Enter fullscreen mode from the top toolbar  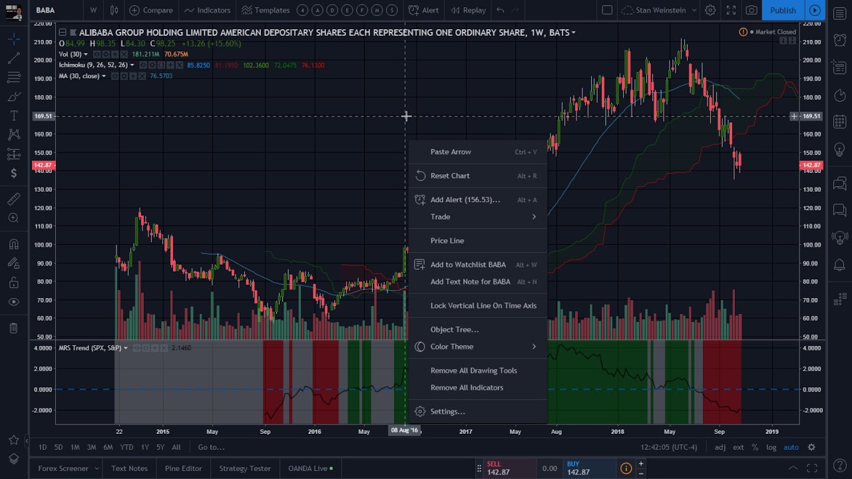[x=731, y=10]
